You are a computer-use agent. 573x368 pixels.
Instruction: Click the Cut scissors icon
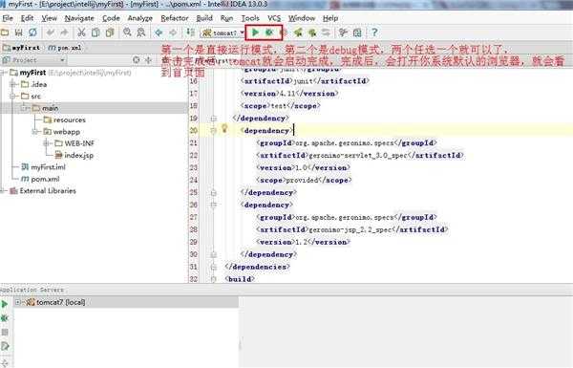[x=81, y=32]
